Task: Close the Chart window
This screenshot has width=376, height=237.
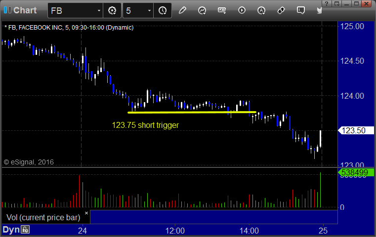Action: pyautogui.click(x=367, y=3)
